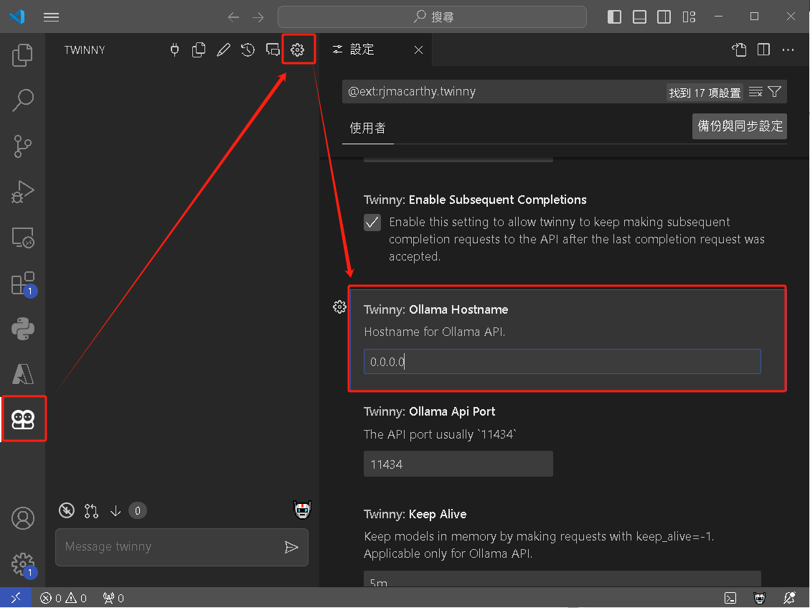Open the Manage gear in activity bar
This screenshot has height=608, width=810.
point(22,564)
